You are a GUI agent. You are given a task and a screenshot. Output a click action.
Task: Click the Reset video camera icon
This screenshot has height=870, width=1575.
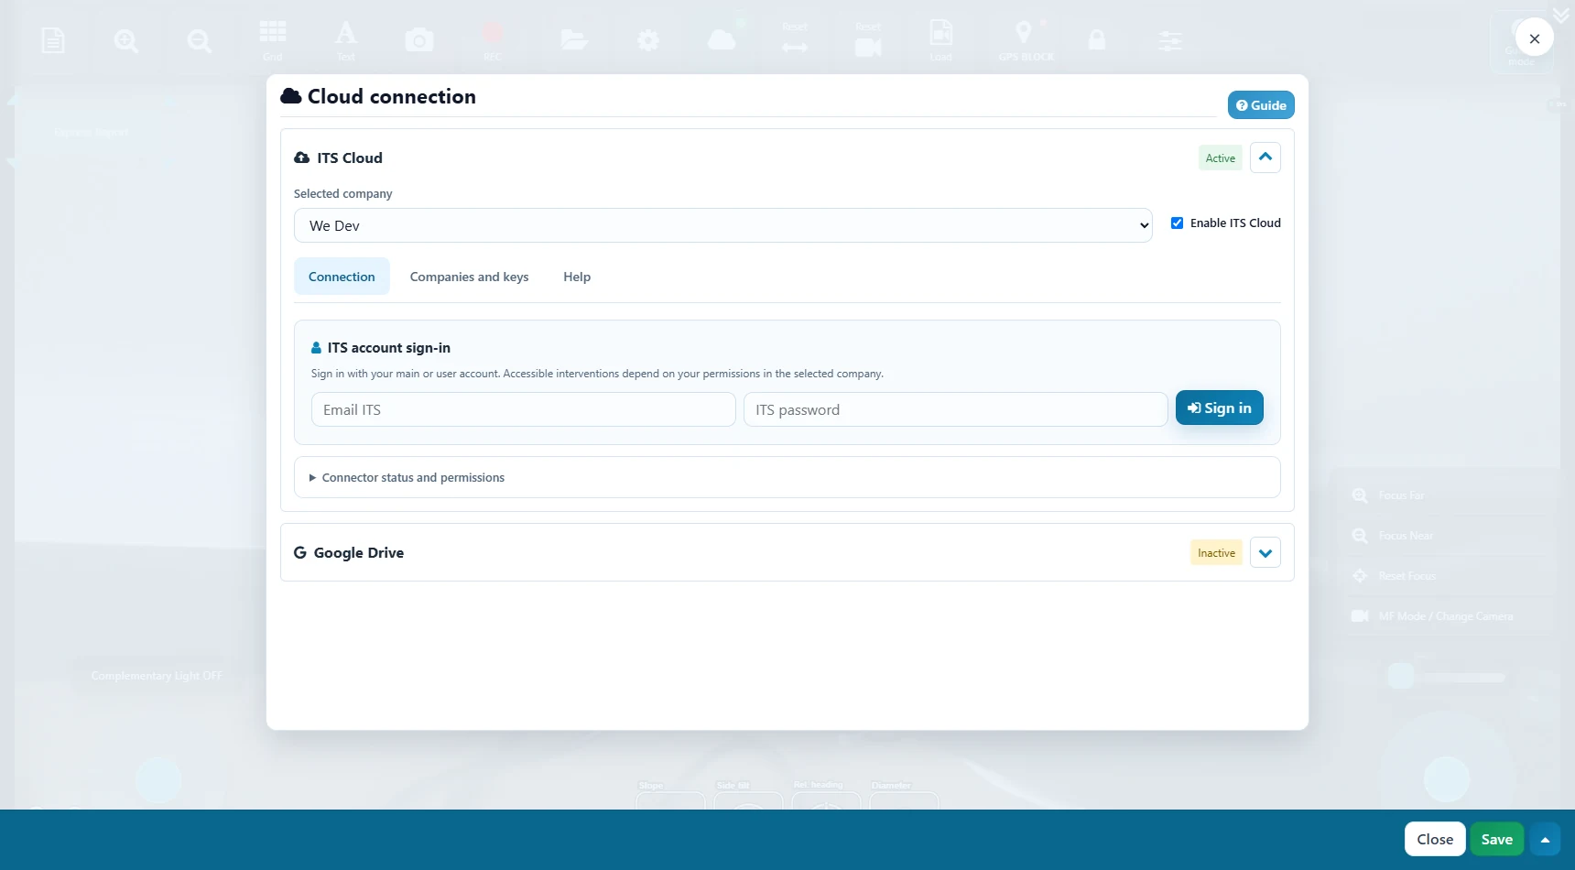(x=868, y=47)
